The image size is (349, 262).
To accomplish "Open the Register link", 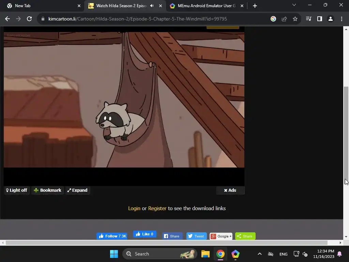I will 157,208.
